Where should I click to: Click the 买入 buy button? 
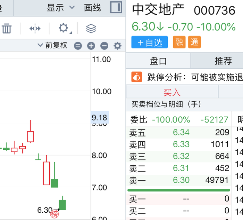coord(172,92)
